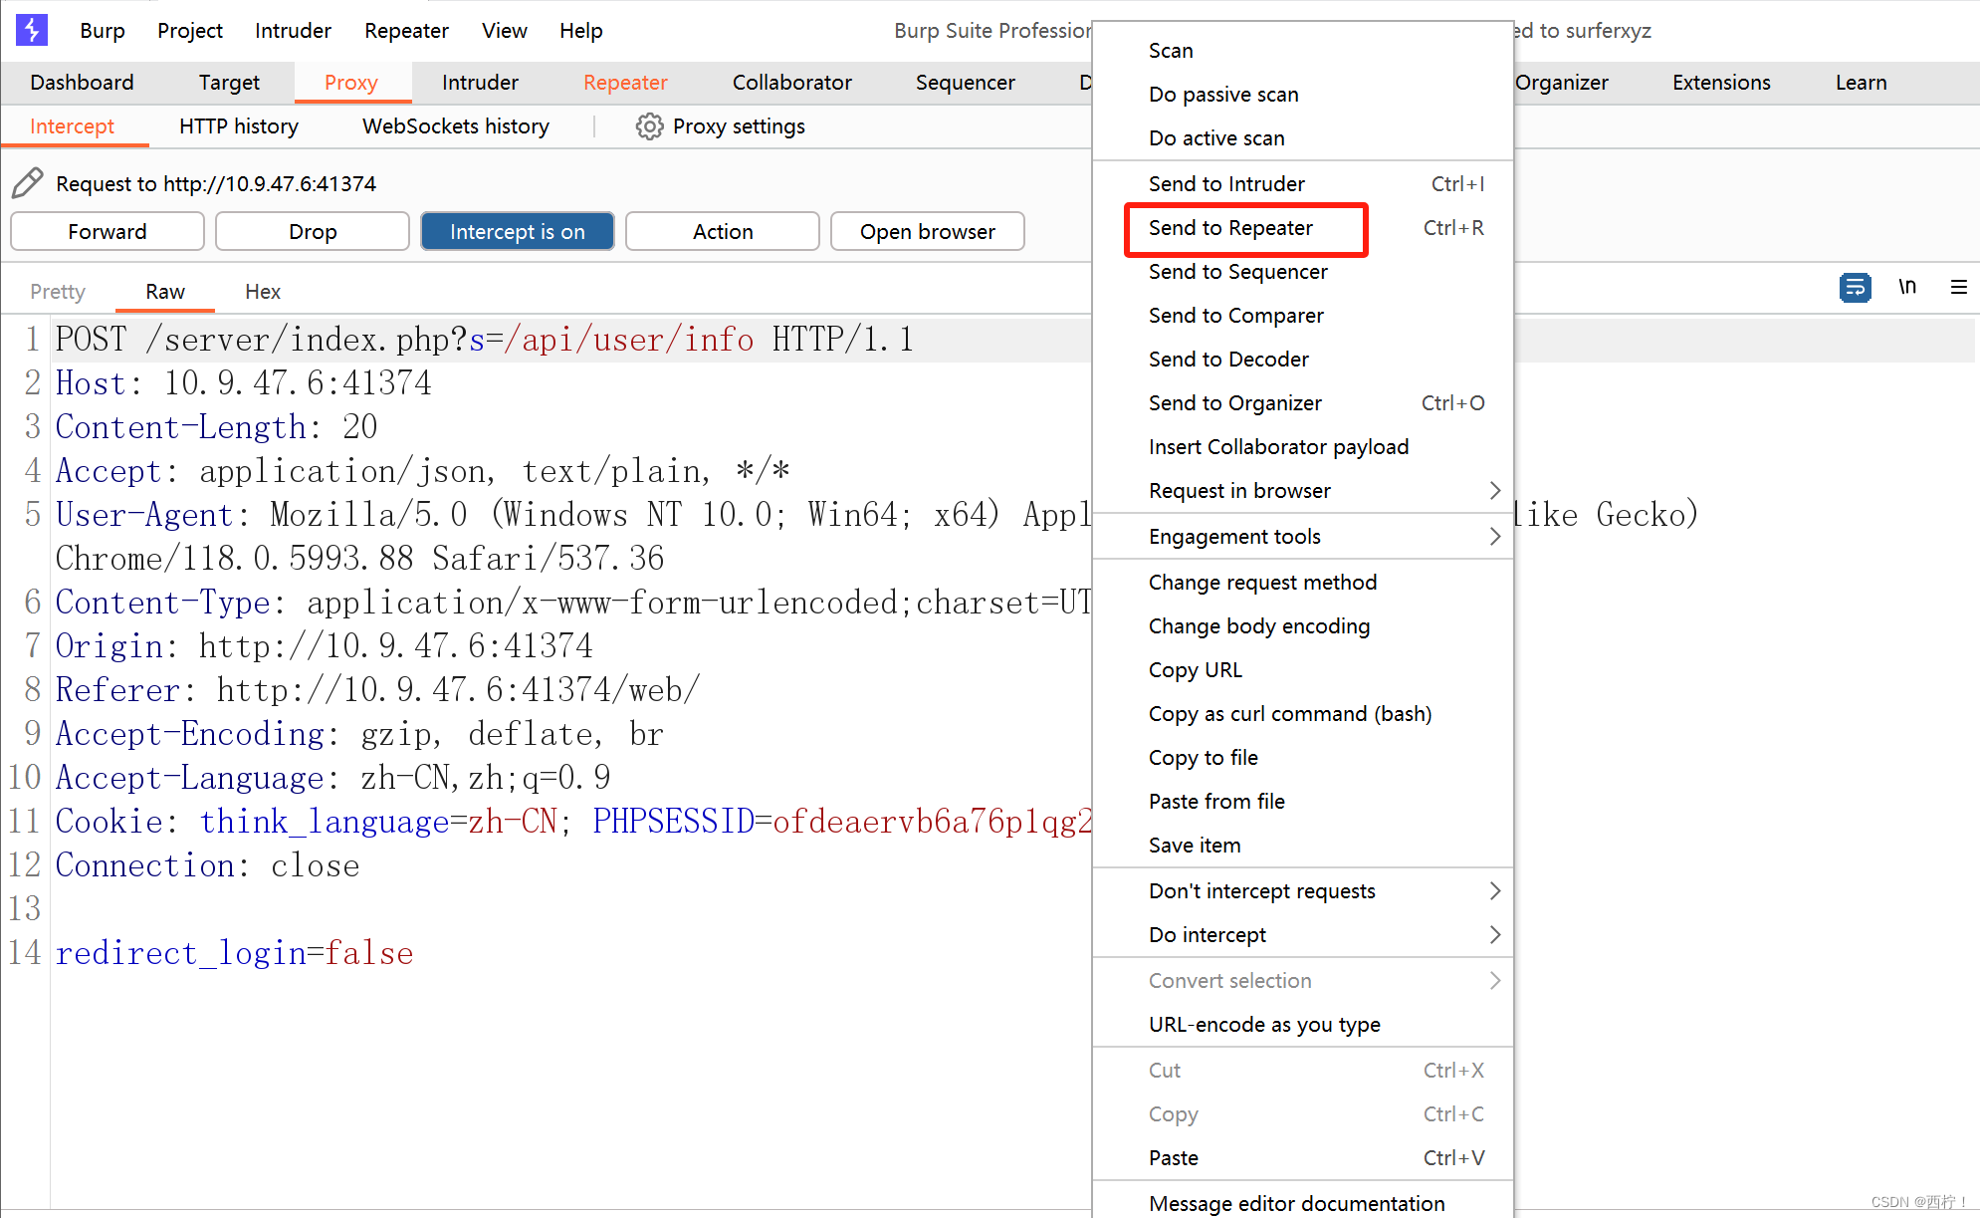
Task: Click the Burp Suite lightning logo icon
Action: click(x=32, y=30)
